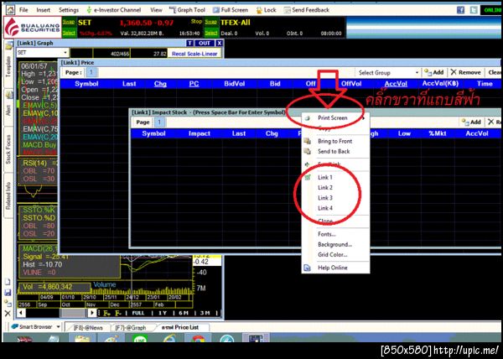Switch to Full Screen mode

231,10
